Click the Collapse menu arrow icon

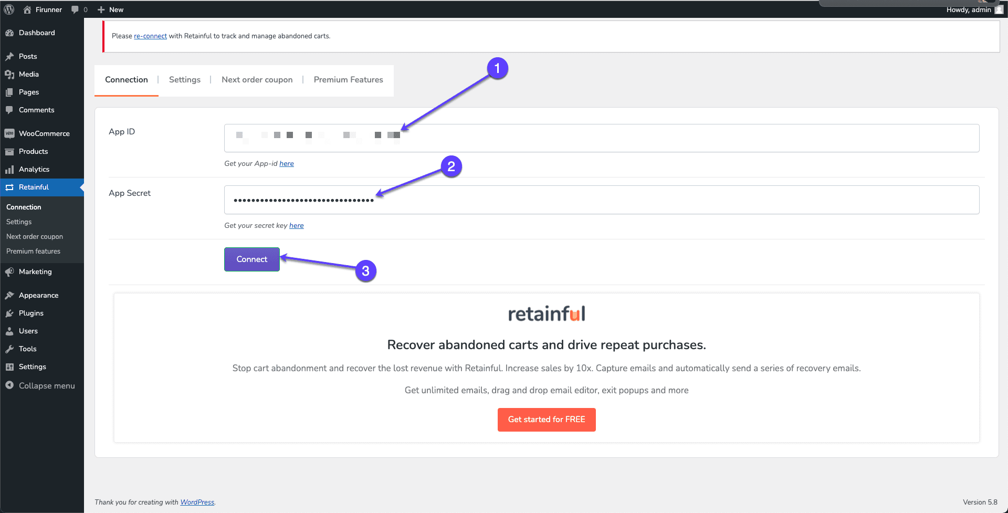(x=9, y=385)
